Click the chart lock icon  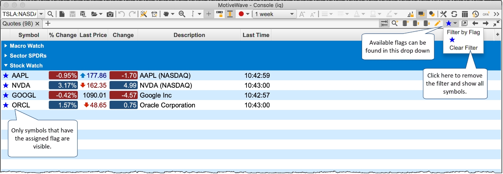click(410, 14)
